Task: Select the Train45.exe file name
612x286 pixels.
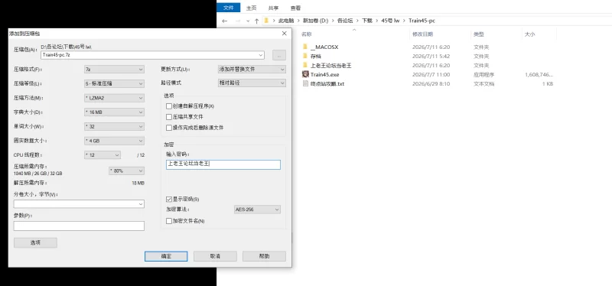Action: pyautogui.click(x=324, y=74)
